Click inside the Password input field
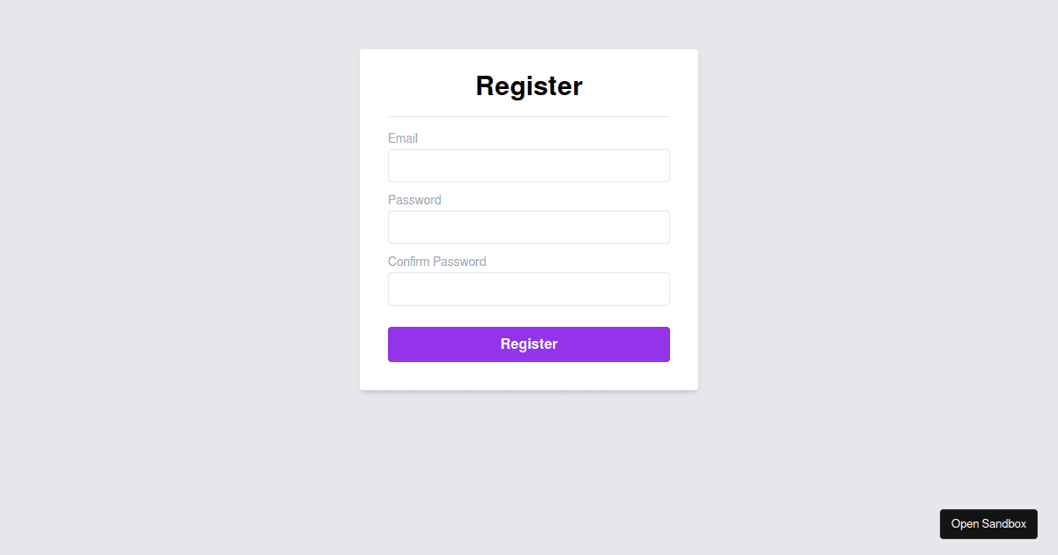The image size is (1058, 555). (528, 227)
